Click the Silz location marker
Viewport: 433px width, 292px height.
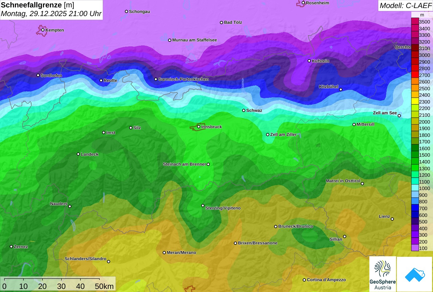click(x=131, y=128)
